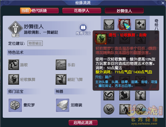Click the 泪痕碗 artifact icon

[63, 105]
